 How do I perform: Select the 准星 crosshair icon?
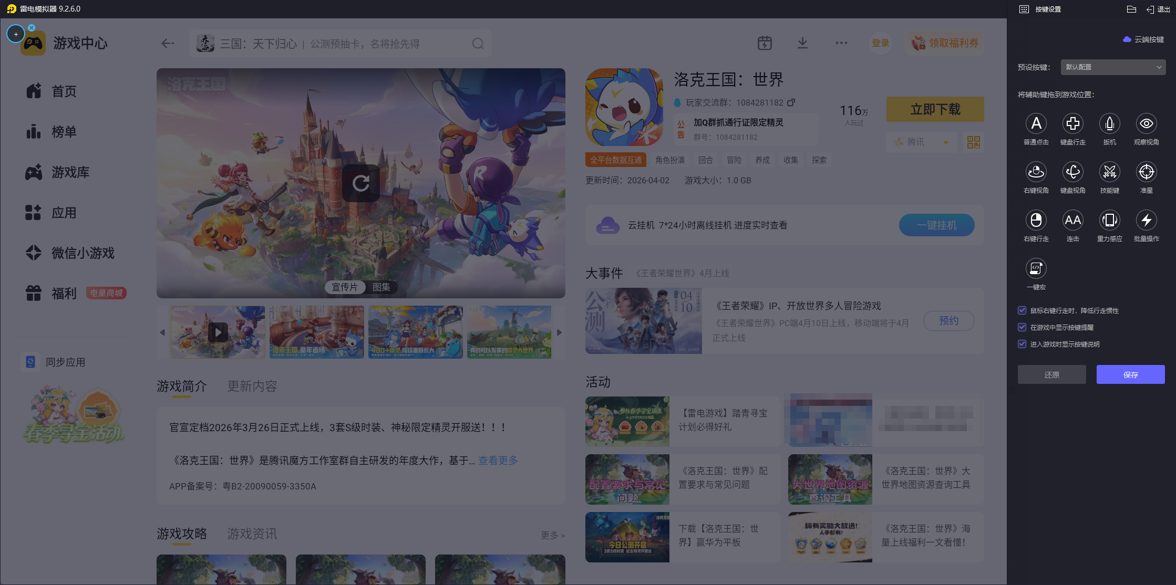[1146, 172]
